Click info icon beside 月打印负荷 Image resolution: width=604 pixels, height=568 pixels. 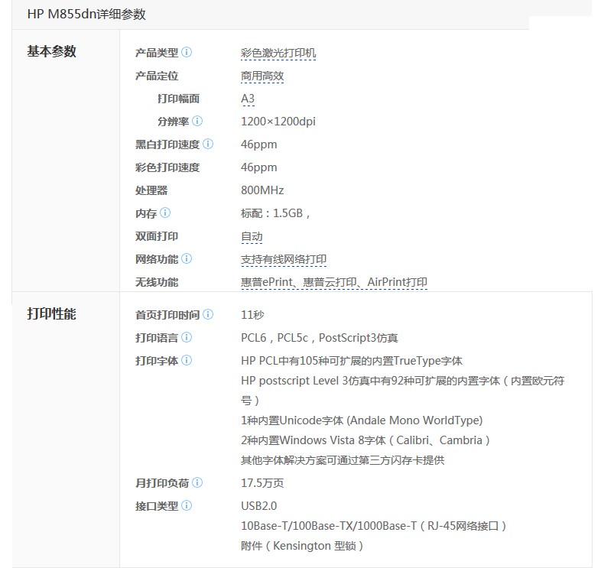pos(197,482)
